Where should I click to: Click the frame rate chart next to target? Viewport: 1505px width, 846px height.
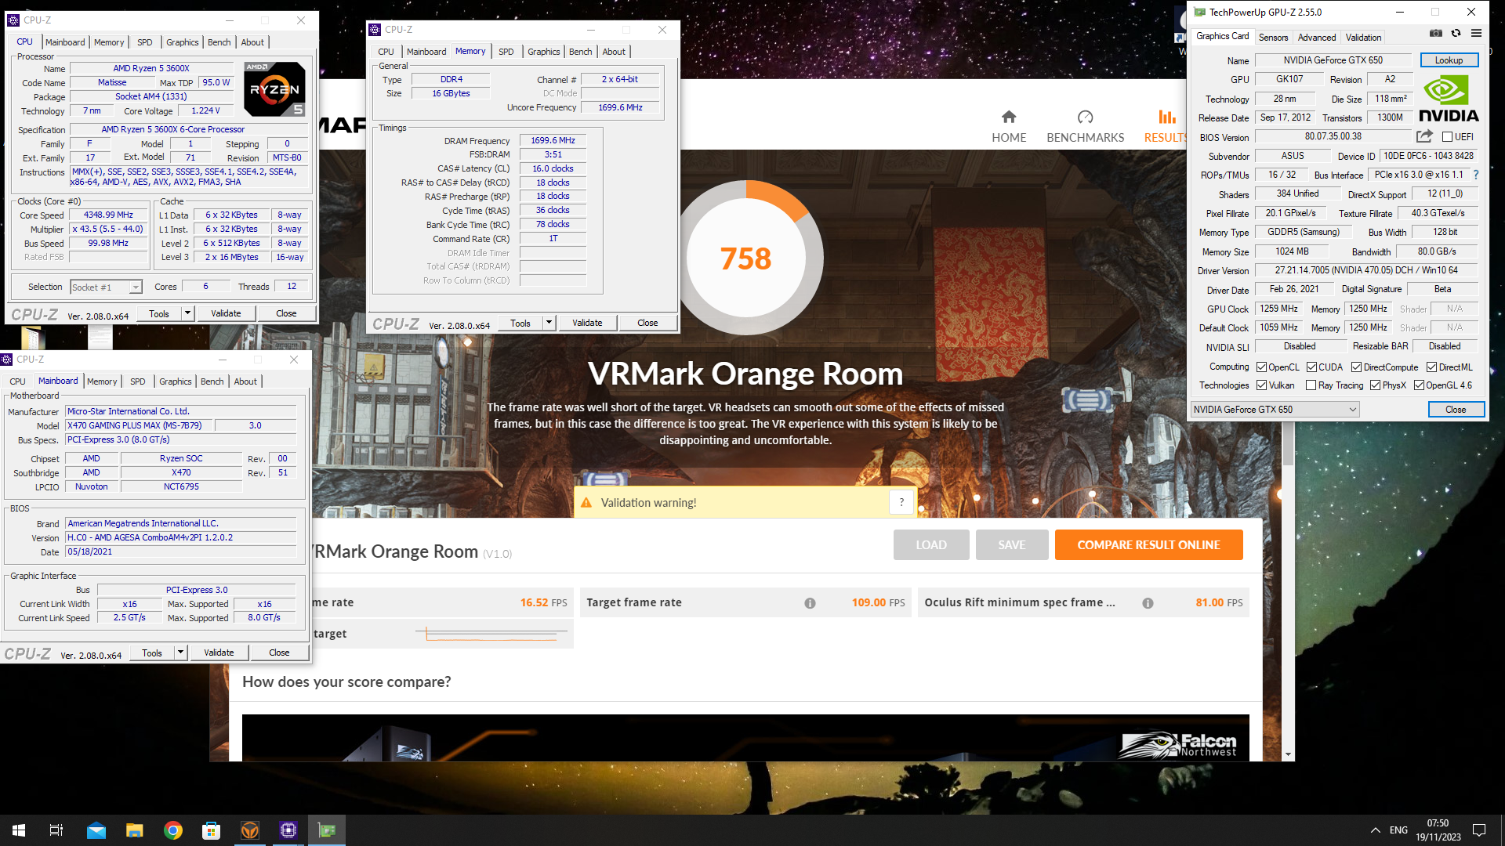491,634
